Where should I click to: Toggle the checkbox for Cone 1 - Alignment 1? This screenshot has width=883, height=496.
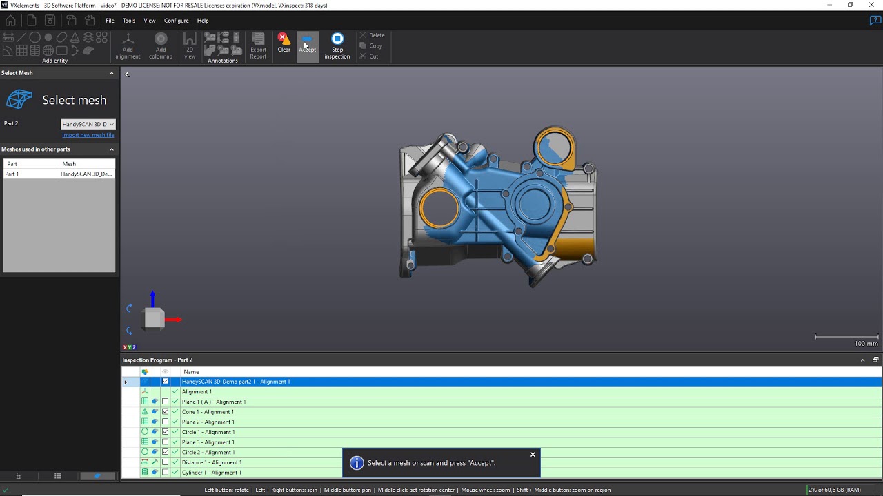click(165, 411)
